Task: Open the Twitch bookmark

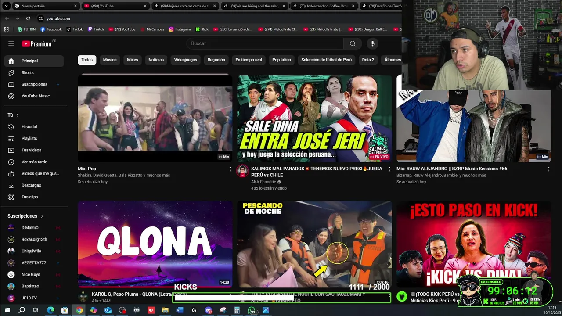Action: [x=96, y=29]
